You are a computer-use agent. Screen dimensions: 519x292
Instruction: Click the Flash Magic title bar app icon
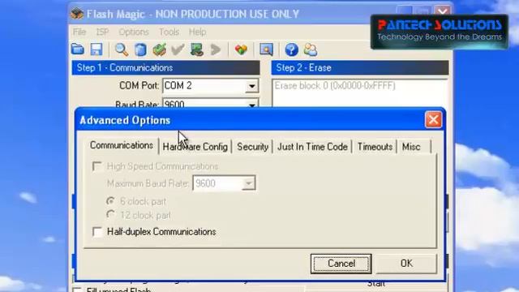[x=77, y=14]
